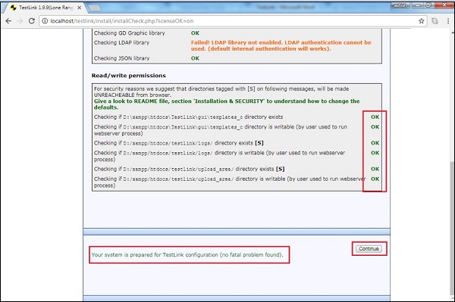Bookmark this page with the star

point(422,21)
